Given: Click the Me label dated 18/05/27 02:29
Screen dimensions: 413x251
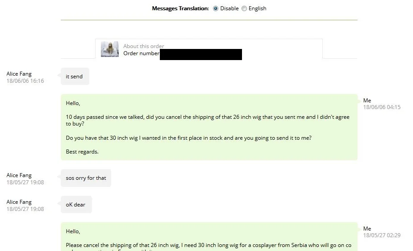Looking at the screenshot, I should (367, 228).
